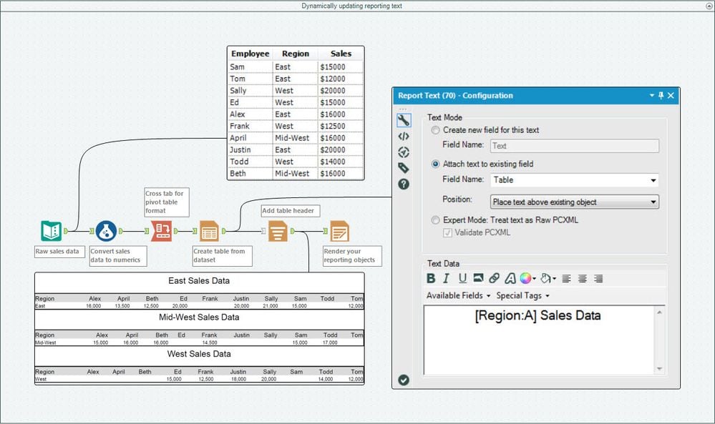Click the text area scrollbar up arrow
Viewport: 715px width, 424px height.
(x=659, y=312)
